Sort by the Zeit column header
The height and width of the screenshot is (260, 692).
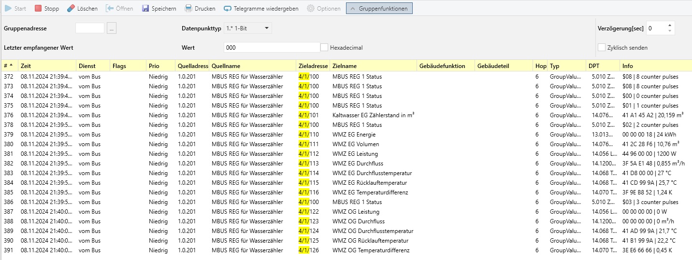tap(46, 66)
